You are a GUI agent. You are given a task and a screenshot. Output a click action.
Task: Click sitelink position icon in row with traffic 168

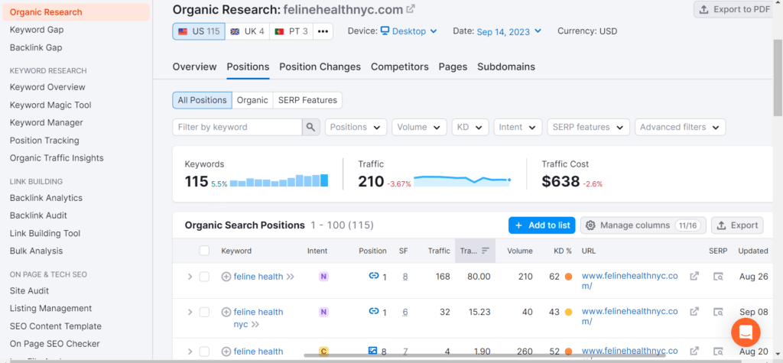point(373,276)
